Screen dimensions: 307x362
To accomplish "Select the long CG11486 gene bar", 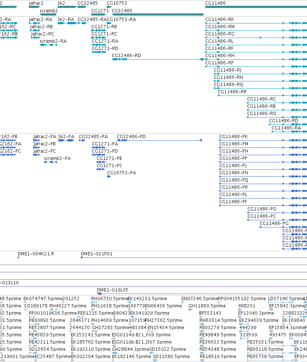I will pos(256,7).
